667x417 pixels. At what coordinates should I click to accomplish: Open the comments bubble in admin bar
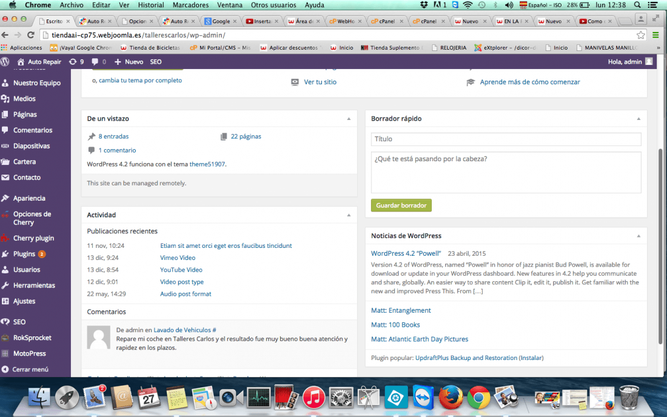coord(99,62)
